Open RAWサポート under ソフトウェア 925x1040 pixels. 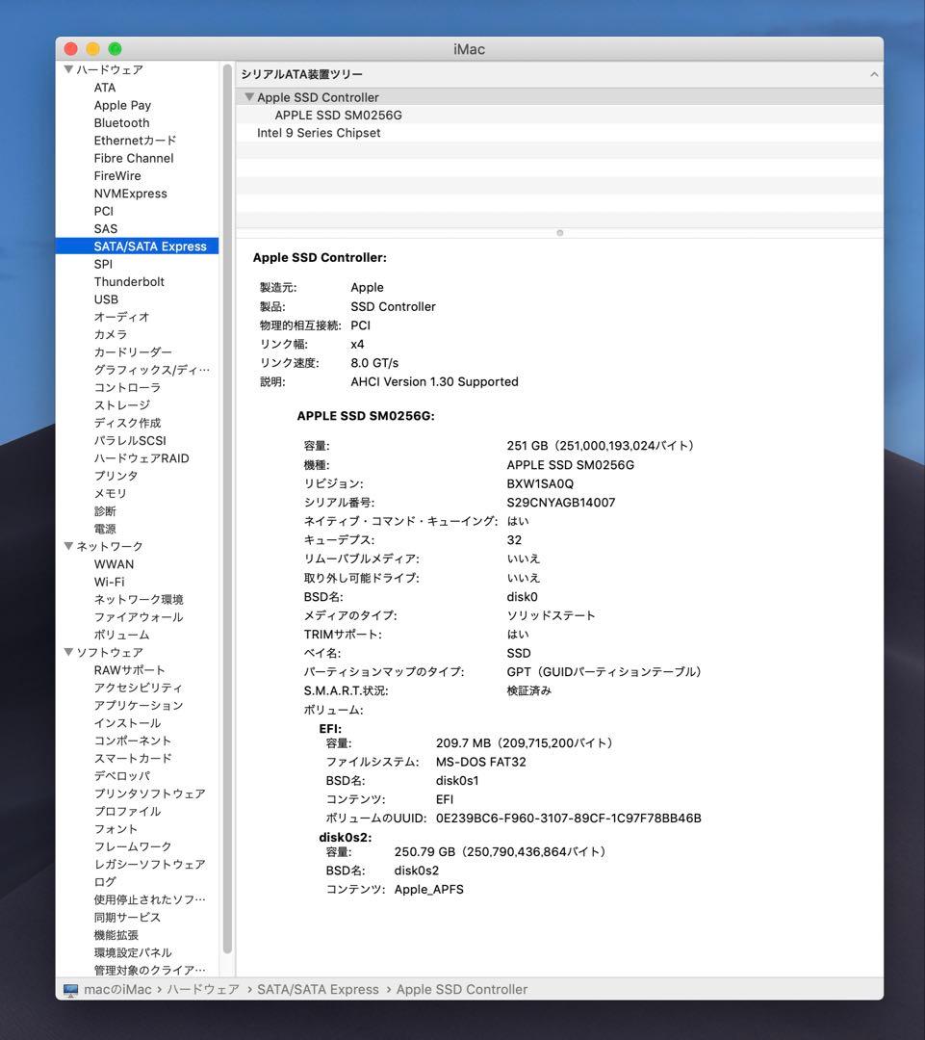click(129, 670)
